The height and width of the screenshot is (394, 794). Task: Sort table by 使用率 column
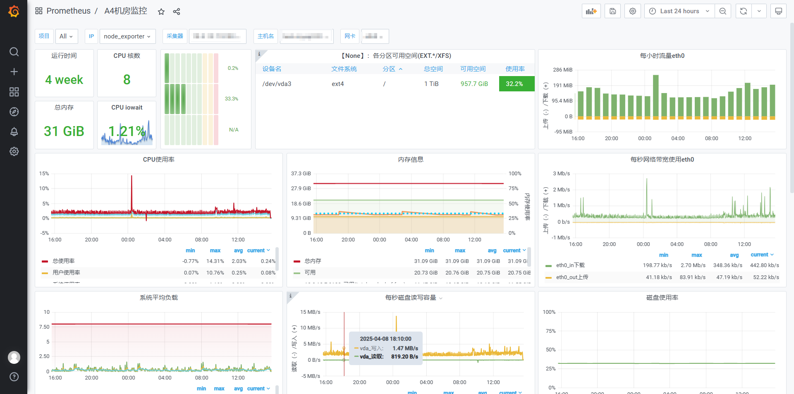click(x=515, y=69)
